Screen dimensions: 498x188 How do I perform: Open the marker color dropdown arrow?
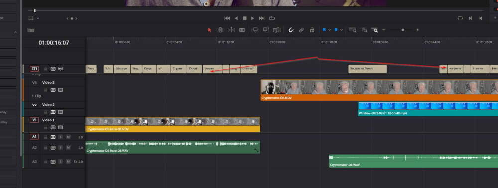(x=342, y=30)
